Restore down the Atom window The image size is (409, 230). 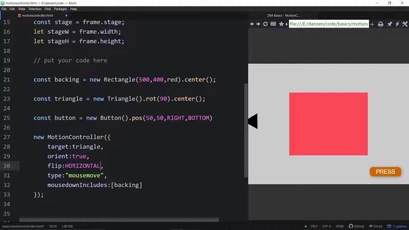389,3
